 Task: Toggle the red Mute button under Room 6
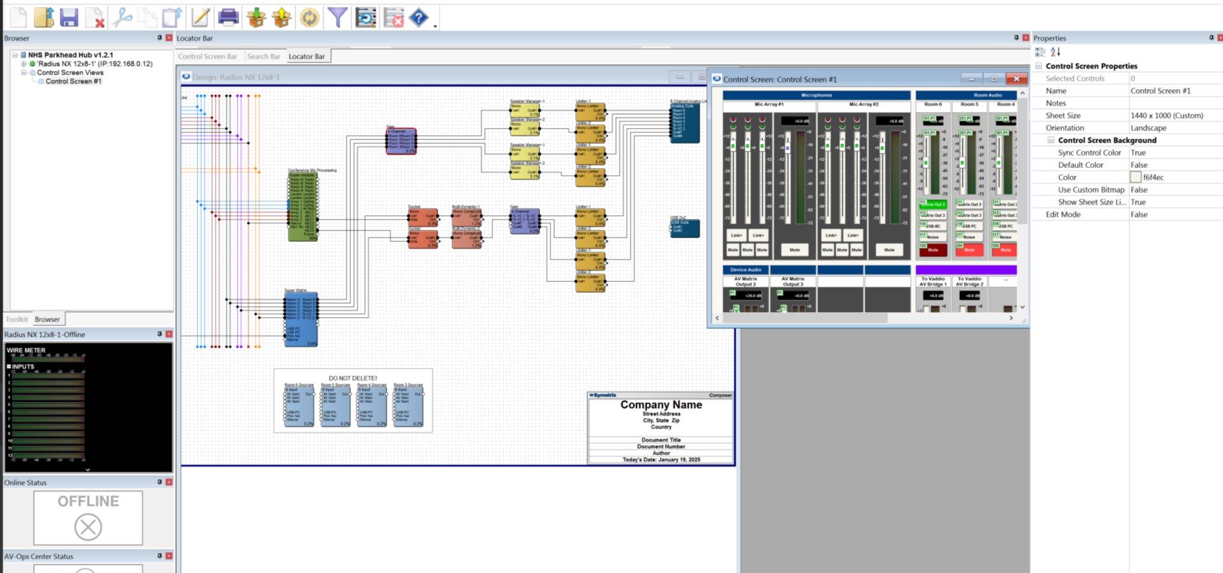click(933, 250)
